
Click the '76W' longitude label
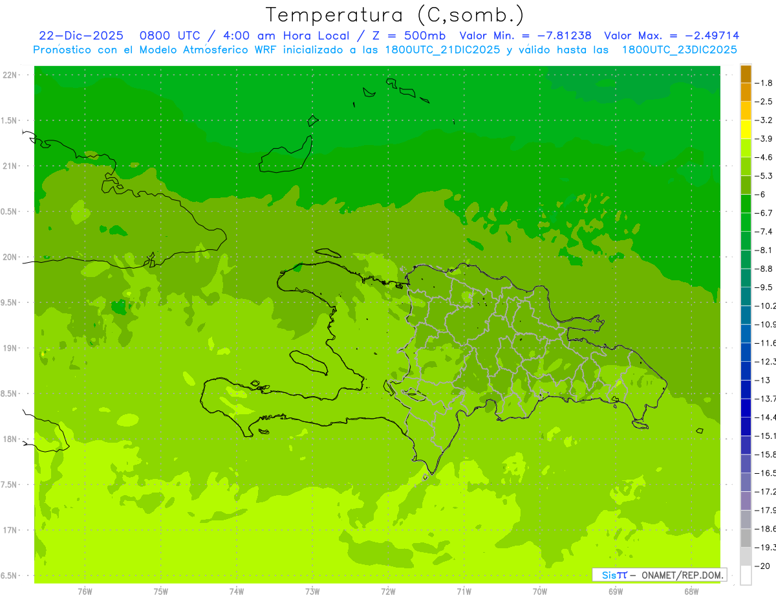pyautogui.click(x=85, y=592)
